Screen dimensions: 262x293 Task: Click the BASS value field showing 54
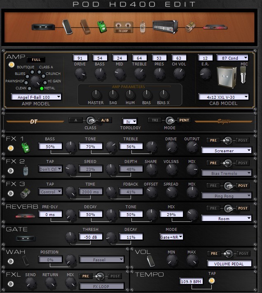coord(100,58)
